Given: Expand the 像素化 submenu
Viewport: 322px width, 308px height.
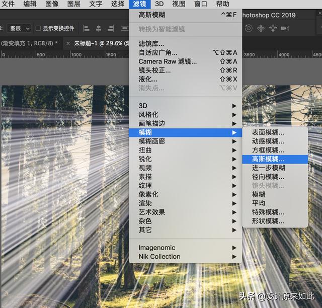Looking at the screenshot, I should point(186,194).
